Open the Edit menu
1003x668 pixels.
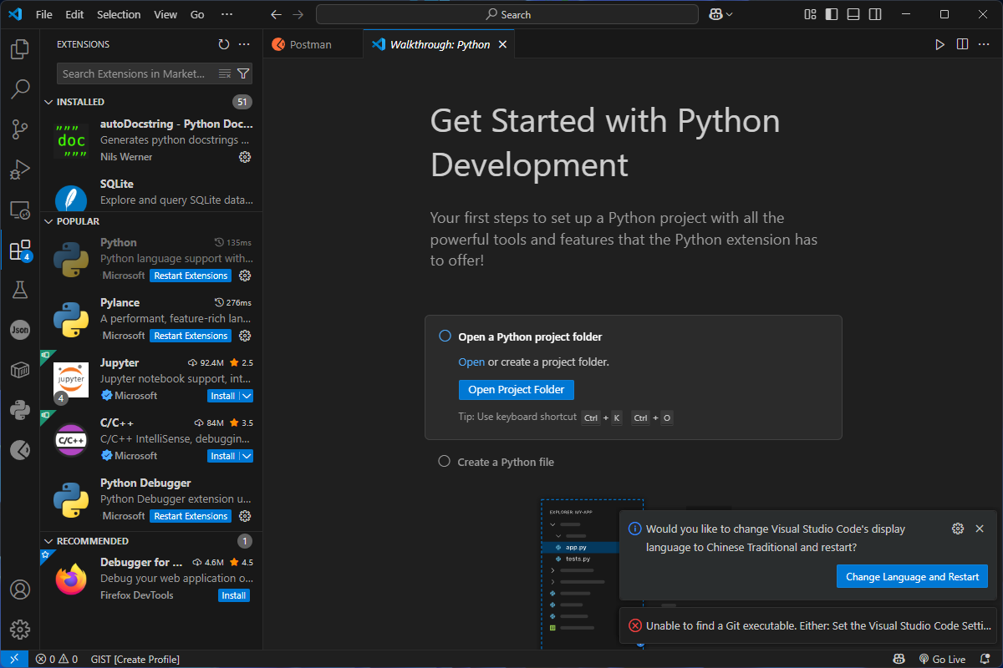tap(74, 14)
